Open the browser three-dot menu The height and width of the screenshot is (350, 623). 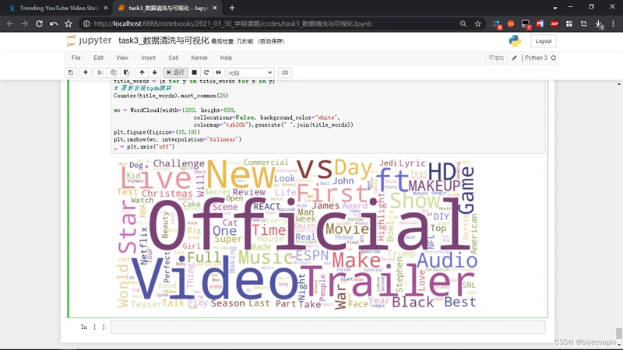pyautogui.click(x=613, y=24)
